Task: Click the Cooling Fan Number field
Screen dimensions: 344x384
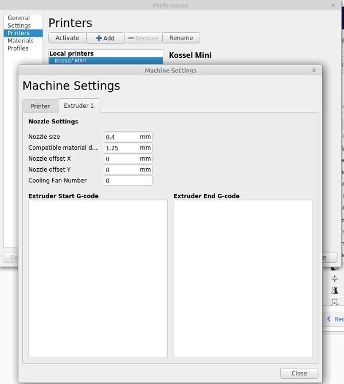Action: [x=128, y=181]
